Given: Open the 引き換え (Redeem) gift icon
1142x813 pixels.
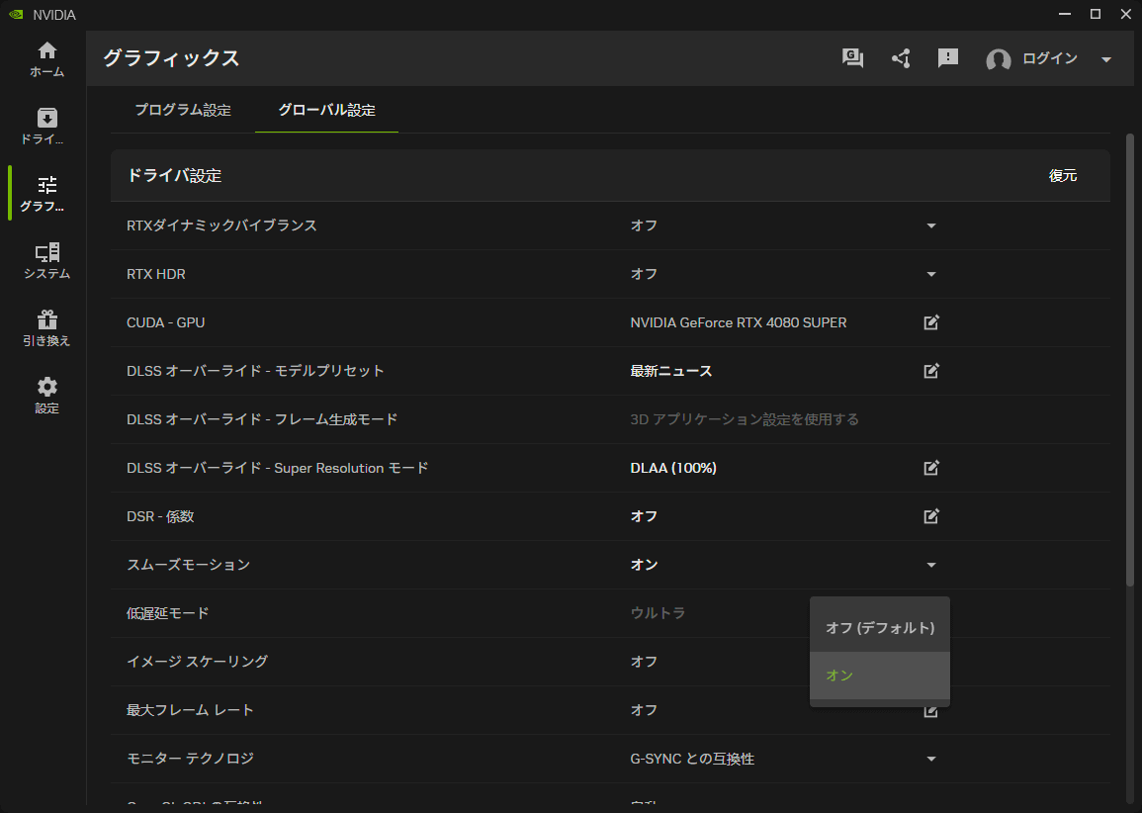Looking at the screenshot, I should (46, 328).
